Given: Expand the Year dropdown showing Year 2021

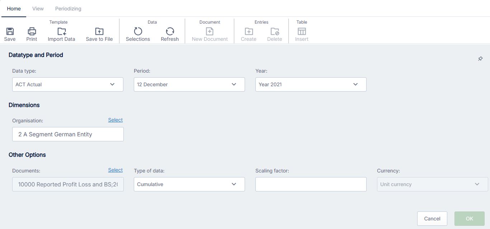Looking at the screenshot, I should (311, 84).
